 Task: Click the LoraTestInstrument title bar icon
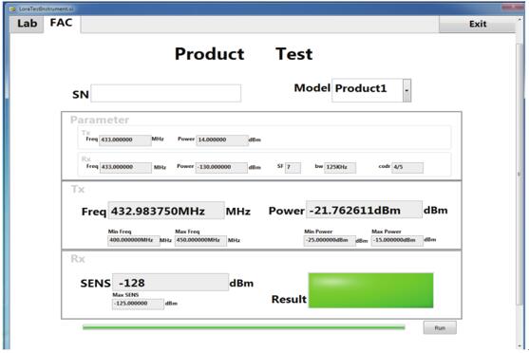coord(12,9)
